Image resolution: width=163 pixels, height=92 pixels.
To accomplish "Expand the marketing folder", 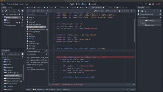I will click(3, 67).
